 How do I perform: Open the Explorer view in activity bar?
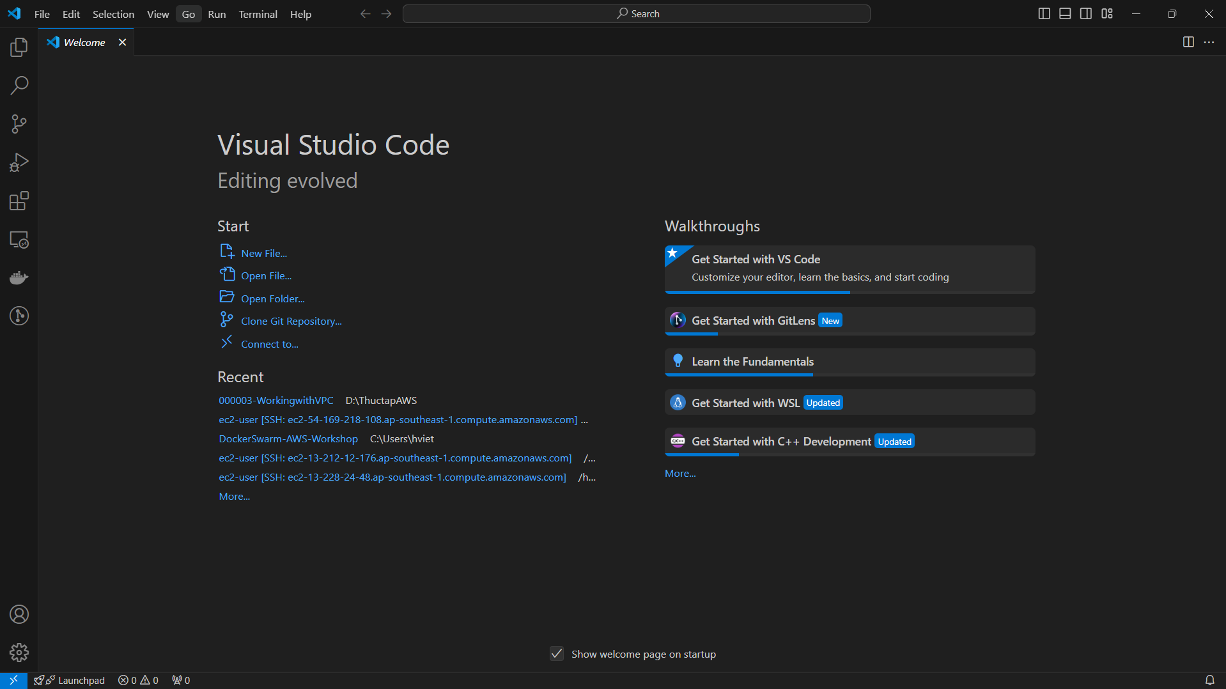pyautogui.click(x=19, y=47)
